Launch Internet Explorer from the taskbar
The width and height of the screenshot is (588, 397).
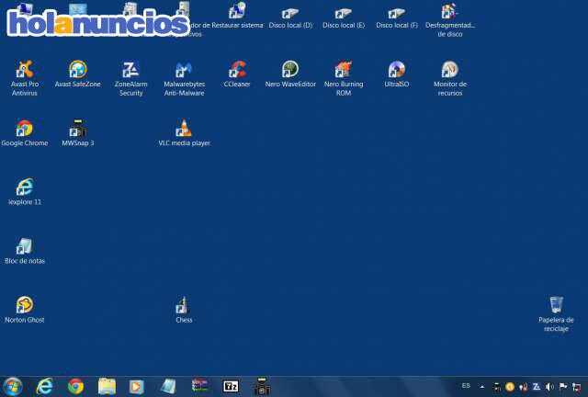[45, 387]
